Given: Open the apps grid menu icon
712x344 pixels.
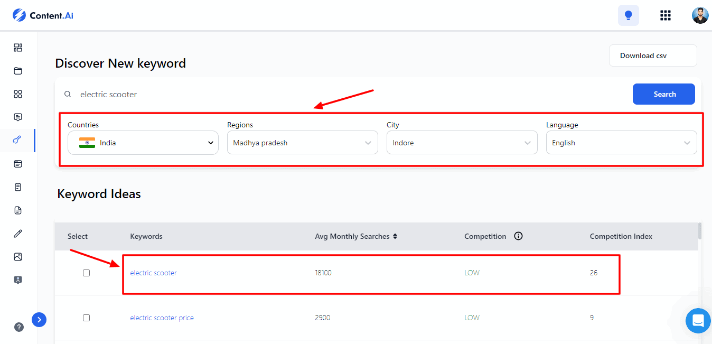Looking at the screenshot, I should (665, 15).
